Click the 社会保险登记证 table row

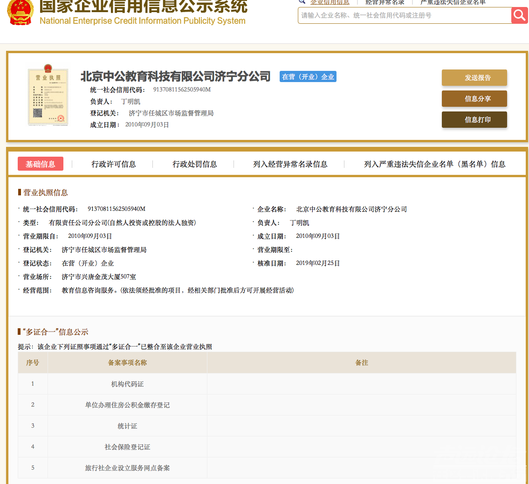coord(267,447)
